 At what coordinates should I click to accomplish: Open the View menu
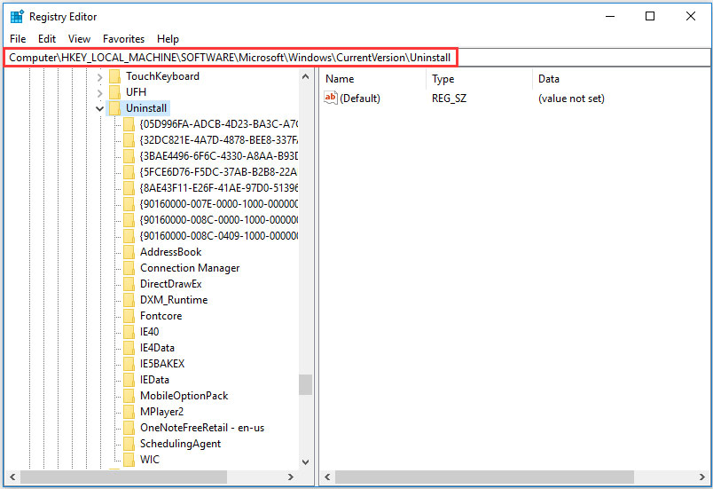[79, 39]
